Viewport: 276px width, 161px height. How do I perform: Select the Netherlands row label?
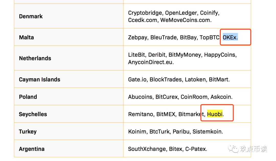(x=35, y=58)
